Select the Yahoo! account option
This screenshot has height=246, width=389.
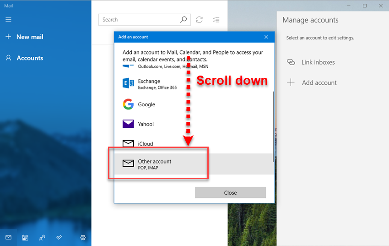click(194, 124)
